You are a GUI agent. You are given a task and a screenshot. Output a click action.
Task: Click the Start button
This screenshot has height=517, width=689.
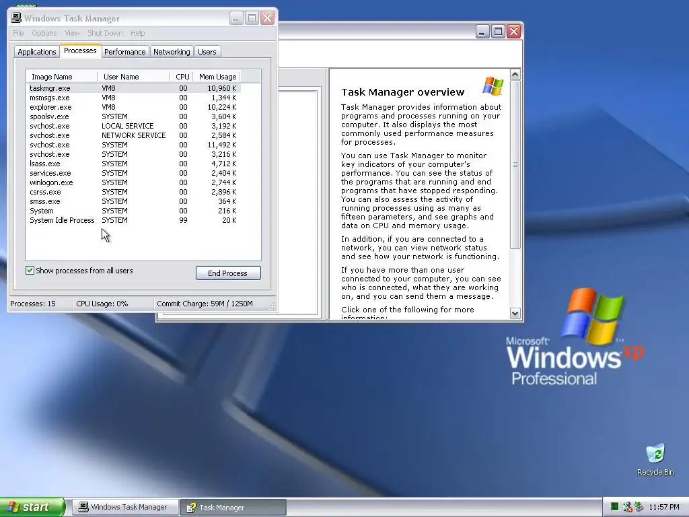coord(32,507)
